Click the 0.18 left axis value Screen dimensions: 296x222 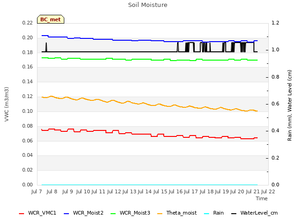[x=28, y=52]
